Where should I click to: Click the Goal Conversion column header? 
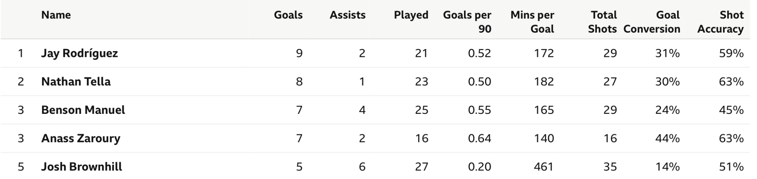(652, 22)
